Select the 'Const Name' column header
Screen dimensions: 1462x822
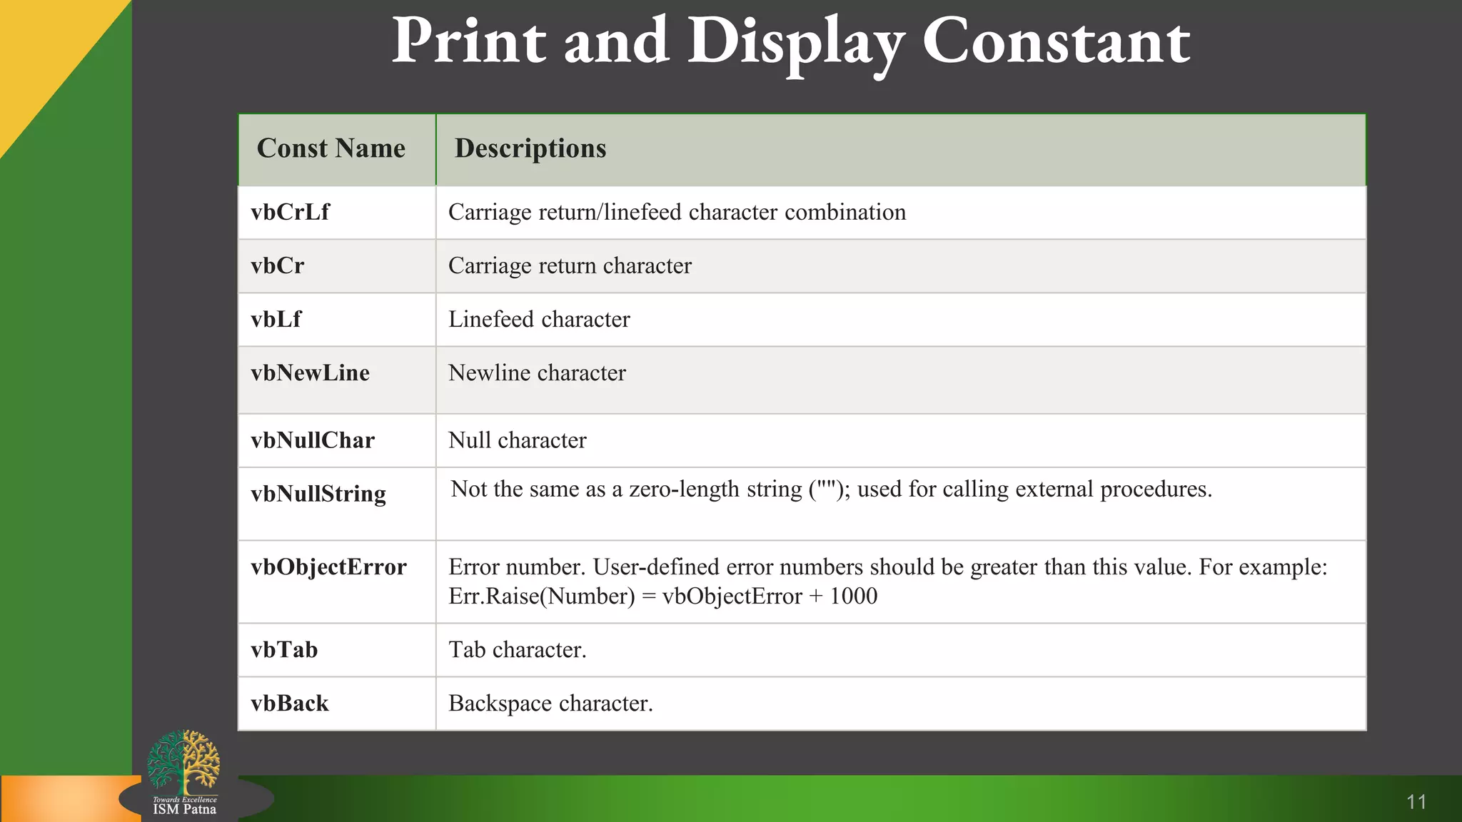[x=337, y=149]
